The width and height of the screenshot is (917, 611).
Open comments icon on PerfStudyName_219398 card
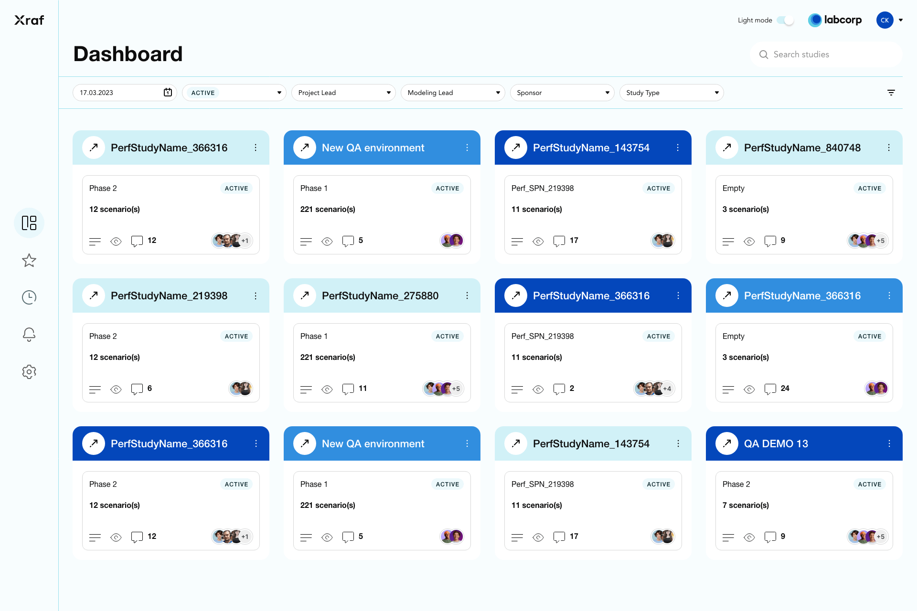click(x=137, y=389)
